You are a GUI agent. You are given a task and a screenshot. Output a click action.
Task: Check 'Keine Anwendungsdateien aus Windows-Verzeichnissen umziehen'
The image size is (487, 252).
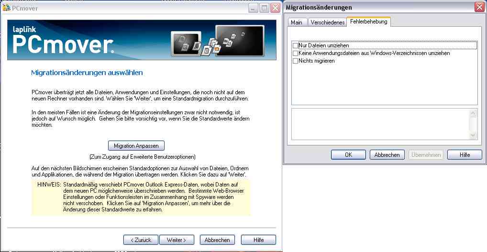pyautogui.click(x=295, y=53)
